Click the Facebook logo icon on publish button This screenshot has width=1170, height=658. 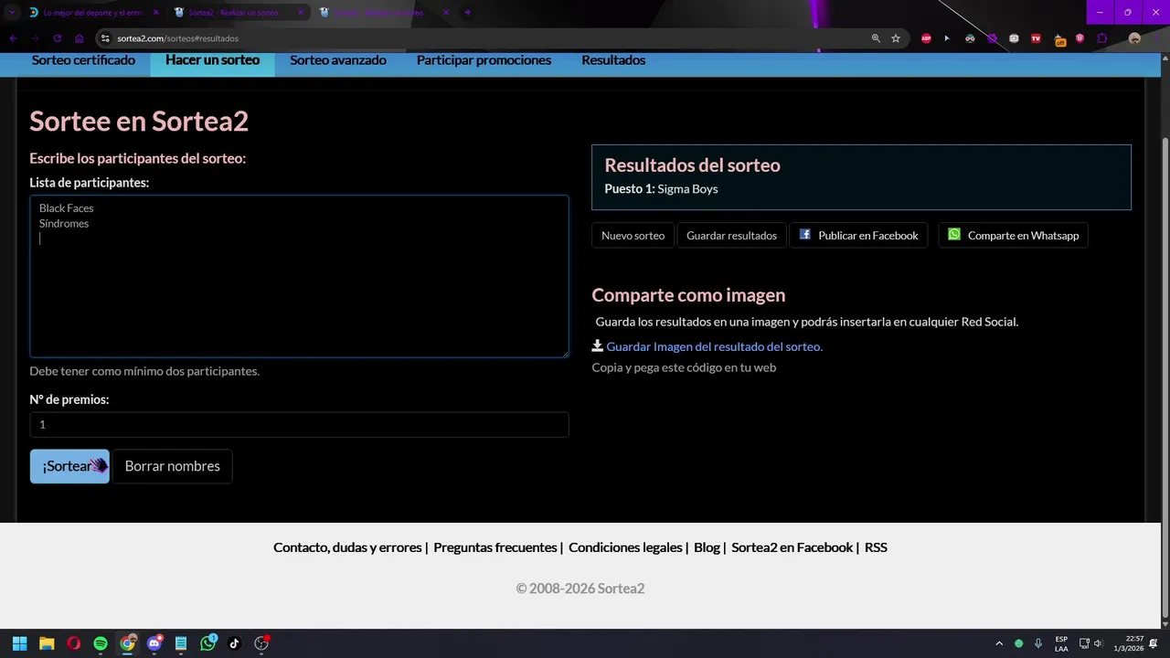(805, 234)
